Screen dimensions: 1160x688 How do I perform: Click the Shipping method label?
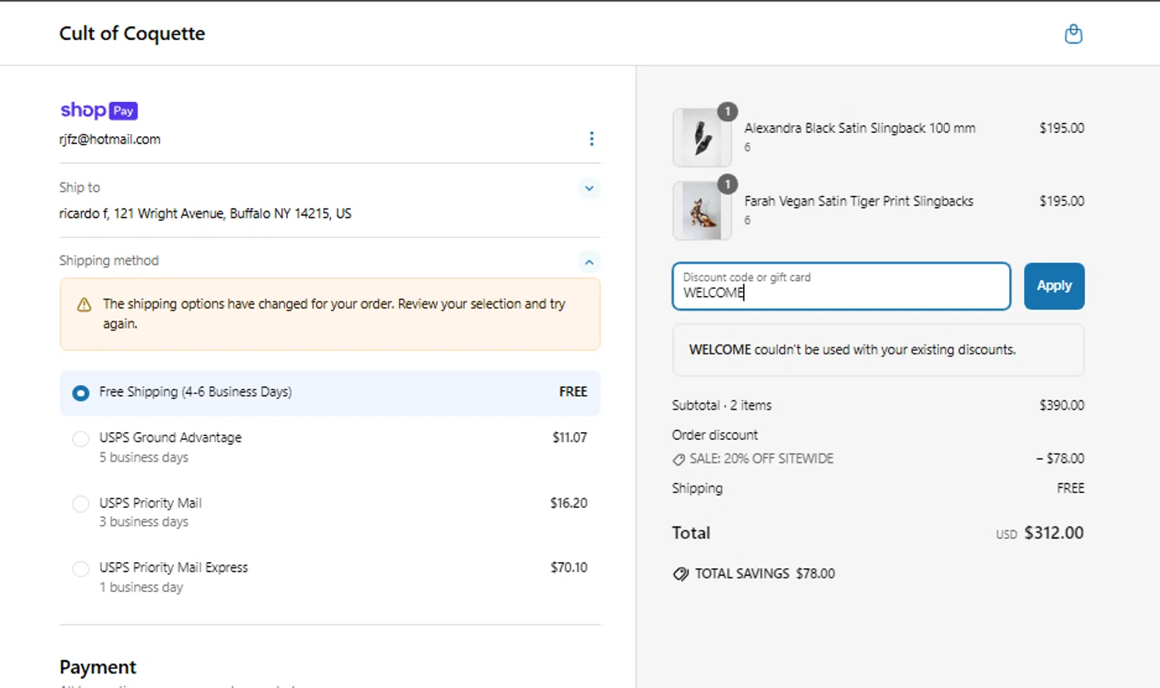109,261
